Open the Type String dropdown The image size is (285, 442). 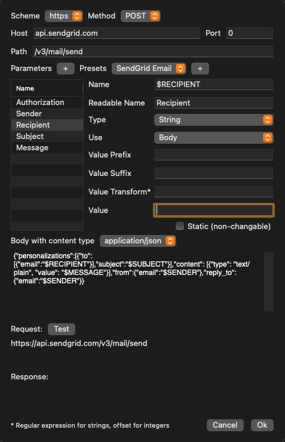214,120
